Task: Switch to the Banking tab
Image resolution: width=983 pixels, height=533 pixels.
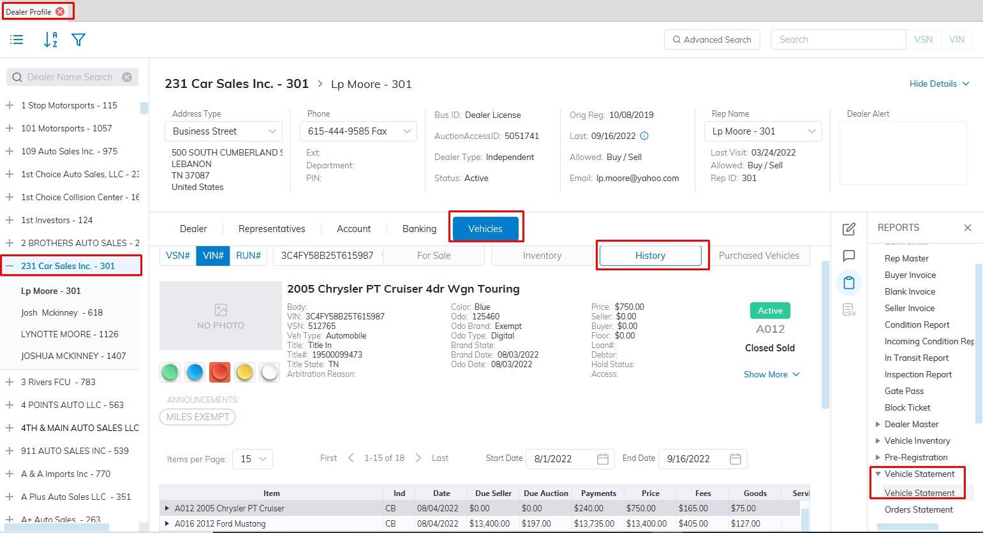Action: tap(419, 229)
